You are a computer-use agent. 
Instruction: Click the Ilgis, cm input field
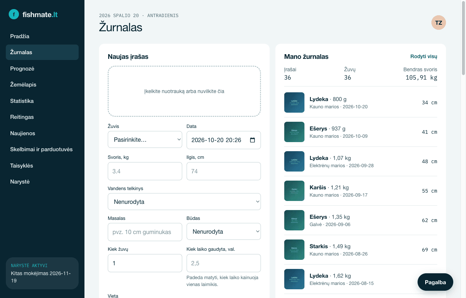click(x=224, y=171)
